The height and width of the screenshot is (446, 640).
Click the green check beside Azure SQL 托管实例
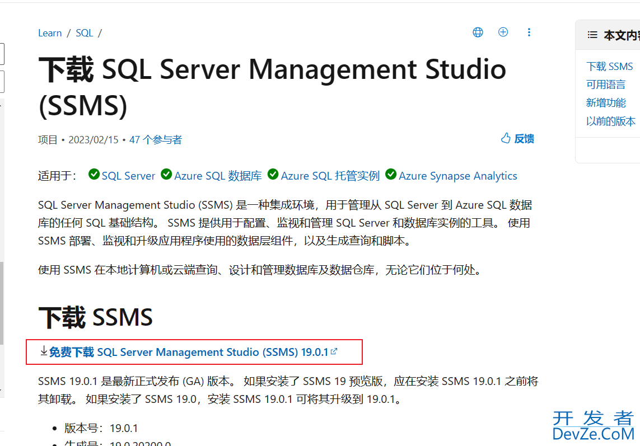tap(273, 174)
